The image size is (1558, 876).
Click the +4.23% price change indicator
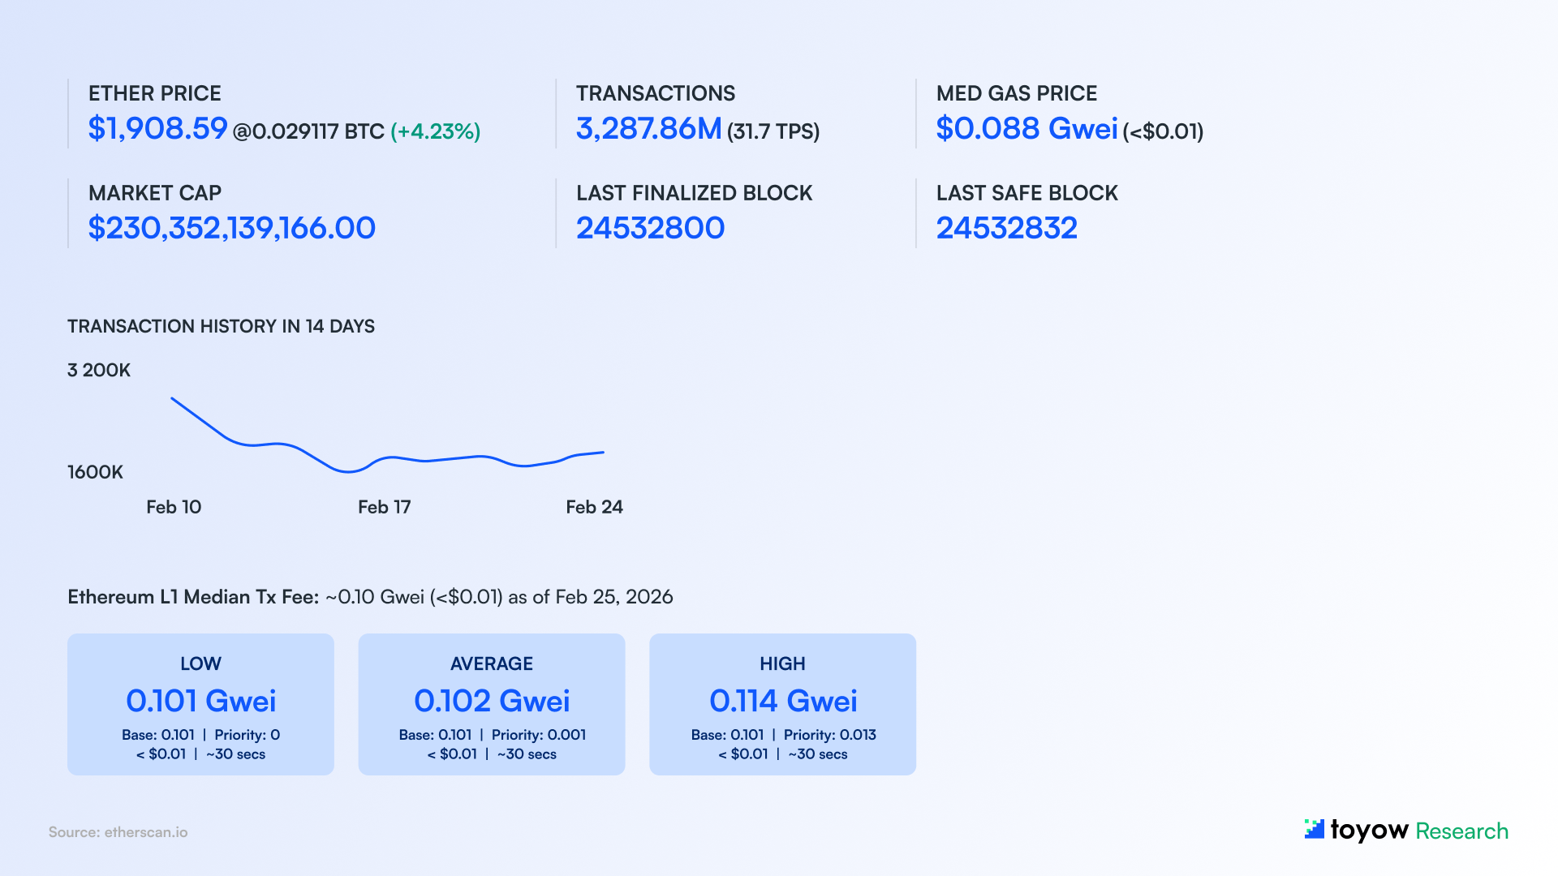click(x=436, y=131)
